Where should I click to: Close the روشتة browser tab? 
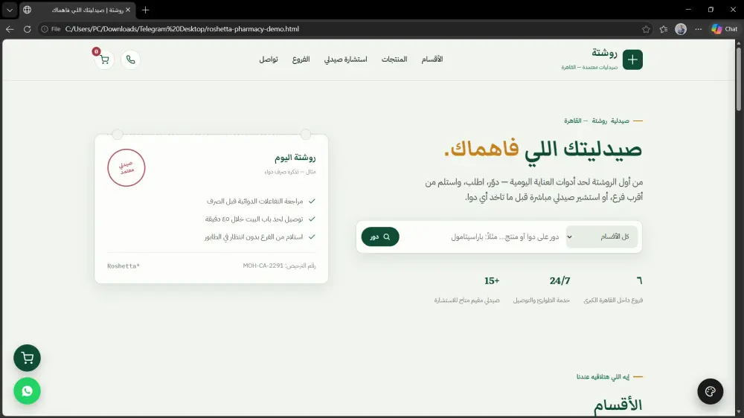click(128, 10)
